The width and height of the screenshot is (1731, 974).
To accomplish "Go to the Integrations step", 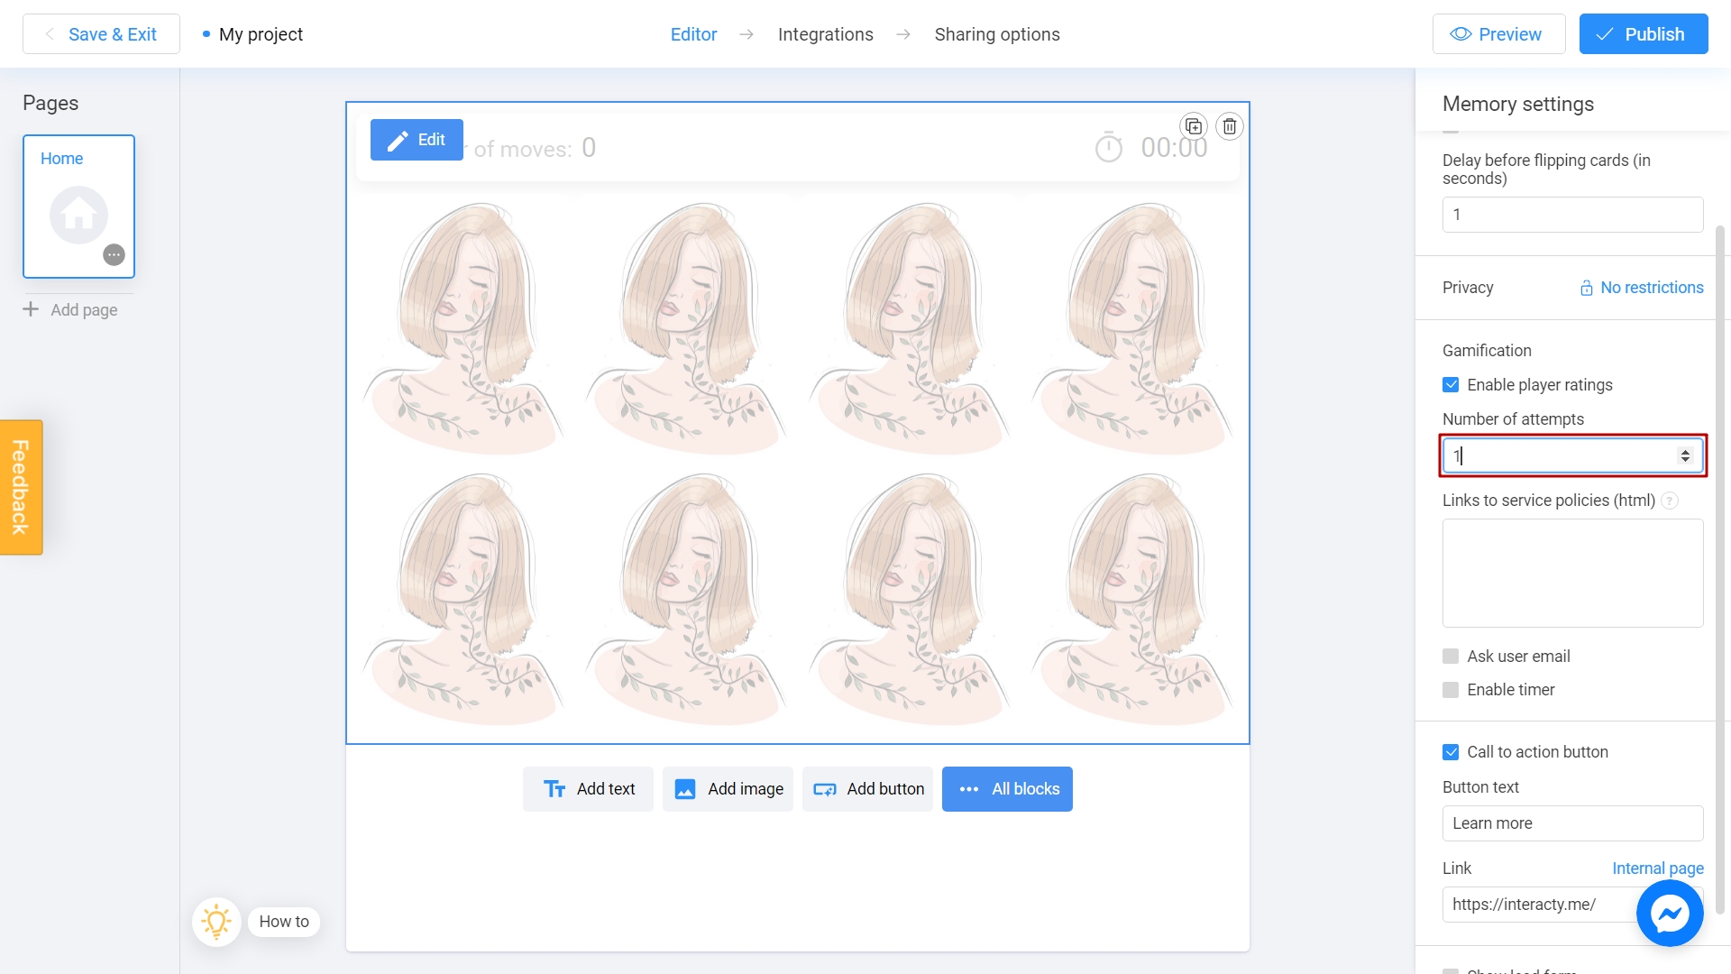I will (x=825, y=34).
